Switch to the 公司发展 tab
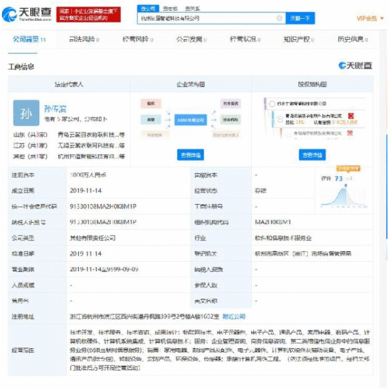This screenshot has width=390, height=390. click(x=191, y=39)
